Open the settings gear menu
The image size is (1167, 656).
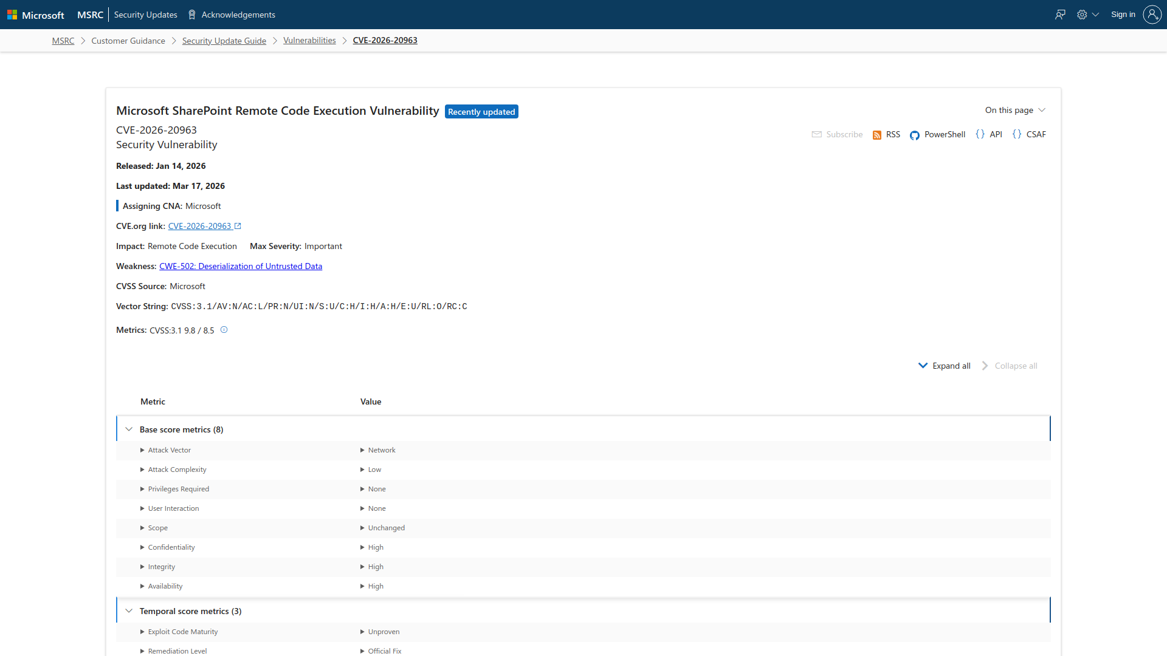[1083, 14]
